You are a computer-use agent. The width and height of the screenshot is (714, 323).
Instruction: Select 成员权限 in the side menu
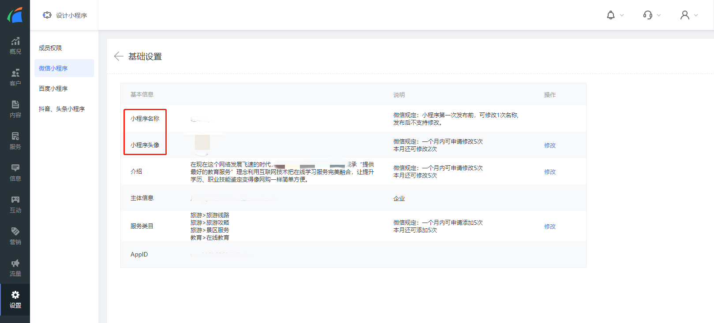(x=50, y=48)
